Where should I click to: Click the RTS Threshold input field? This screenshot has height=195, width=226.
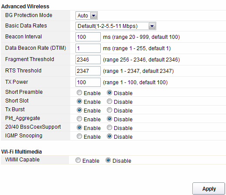tap(88, 71)
